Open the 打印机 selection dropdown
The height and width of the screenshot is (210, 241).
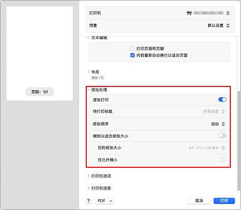pos(228,13)
